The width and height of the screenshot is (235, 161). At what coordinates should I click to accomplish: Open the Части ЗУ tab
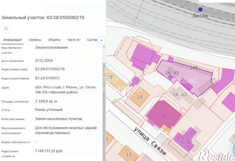coord(74,40)
